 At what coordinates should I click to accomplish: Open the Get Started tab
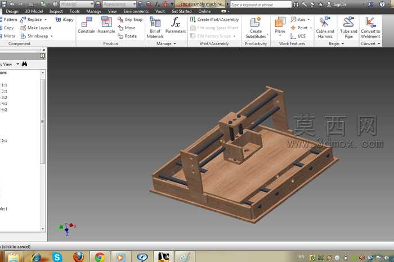click(x=181, y=11)
